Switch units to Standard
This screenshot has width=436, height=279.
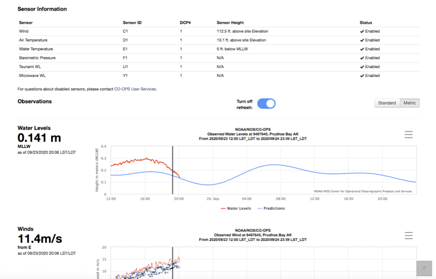387,103
